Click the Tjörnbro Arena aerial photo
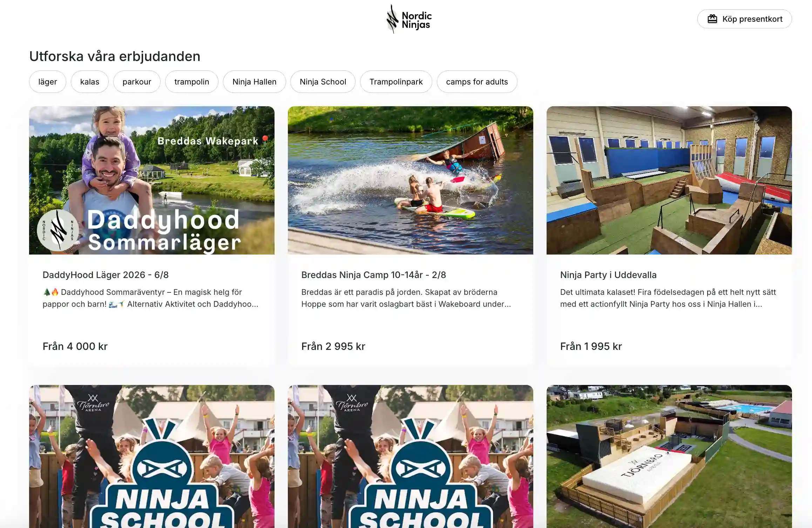Screen dimensions: 812x528 click(x=669, y=456)
